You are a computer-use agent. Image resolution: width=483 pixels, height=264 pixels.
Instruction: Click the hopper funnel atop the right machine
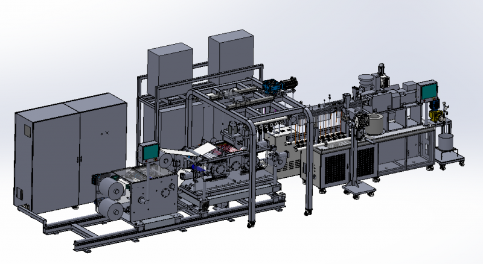point(366,80)
